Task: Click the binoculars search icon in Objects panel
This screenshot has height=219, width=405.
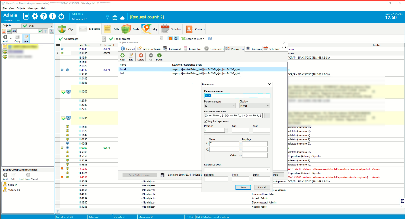Action: click(x=14, y=31)
